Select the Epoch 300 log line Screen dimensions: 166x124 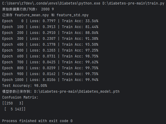tap(50, 38)
